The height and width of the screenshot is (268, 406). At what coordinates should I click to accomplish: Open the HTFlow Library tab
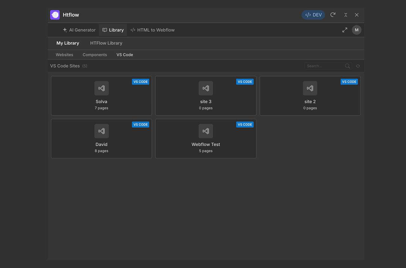point(106,43)
